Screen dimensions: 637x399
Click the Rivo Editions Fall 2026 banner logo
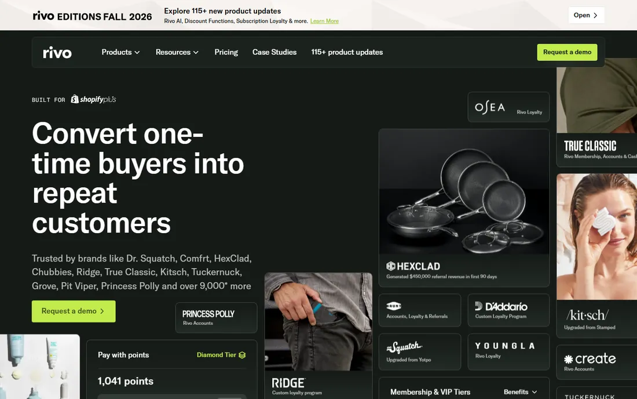[x=92, y=16]
